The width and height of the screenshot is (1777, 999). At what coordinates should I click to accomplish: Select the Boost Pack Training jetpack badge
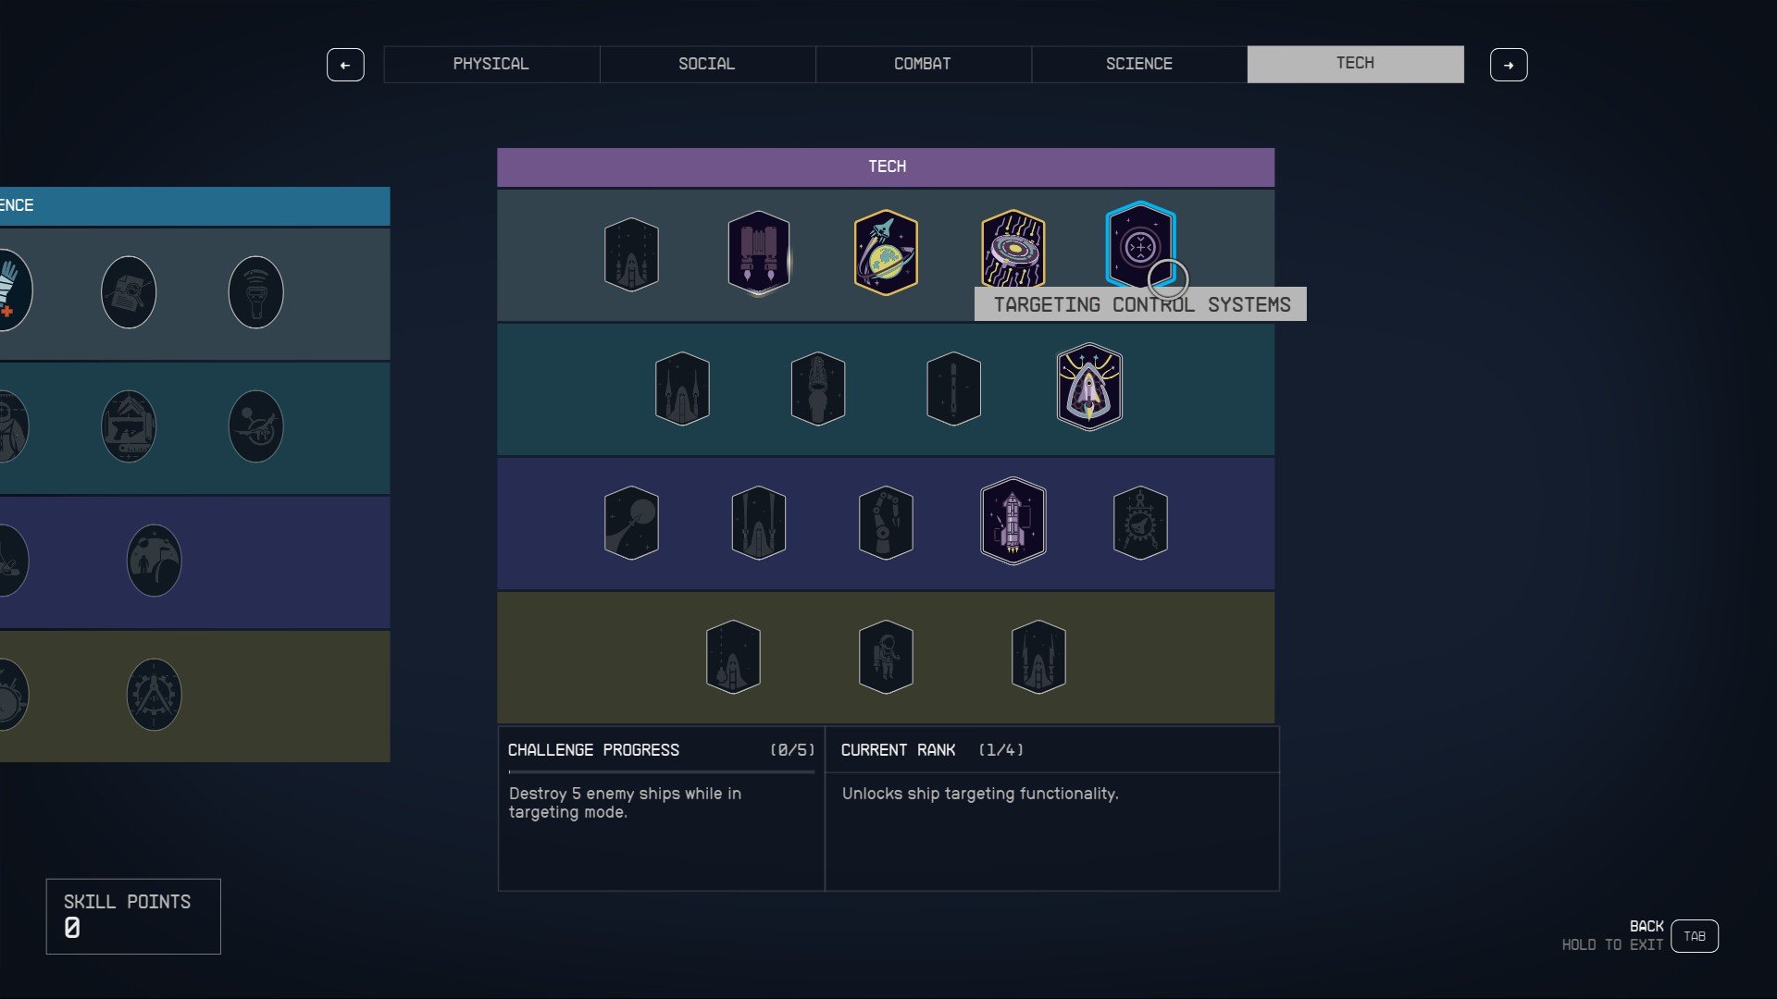[x=759, y=253]
